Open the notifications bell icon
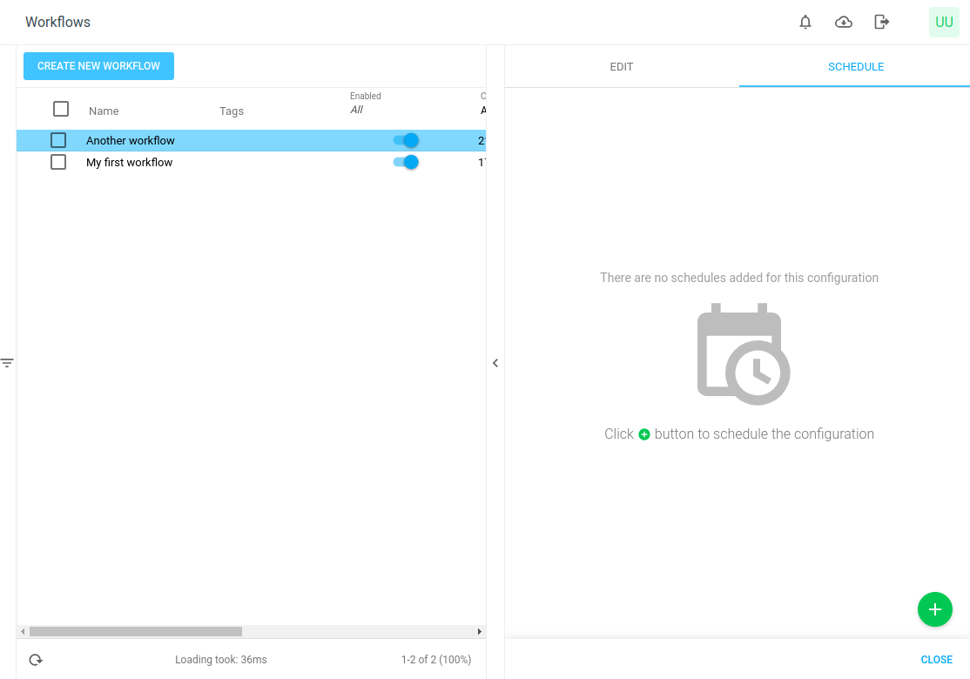 [805, 22]
